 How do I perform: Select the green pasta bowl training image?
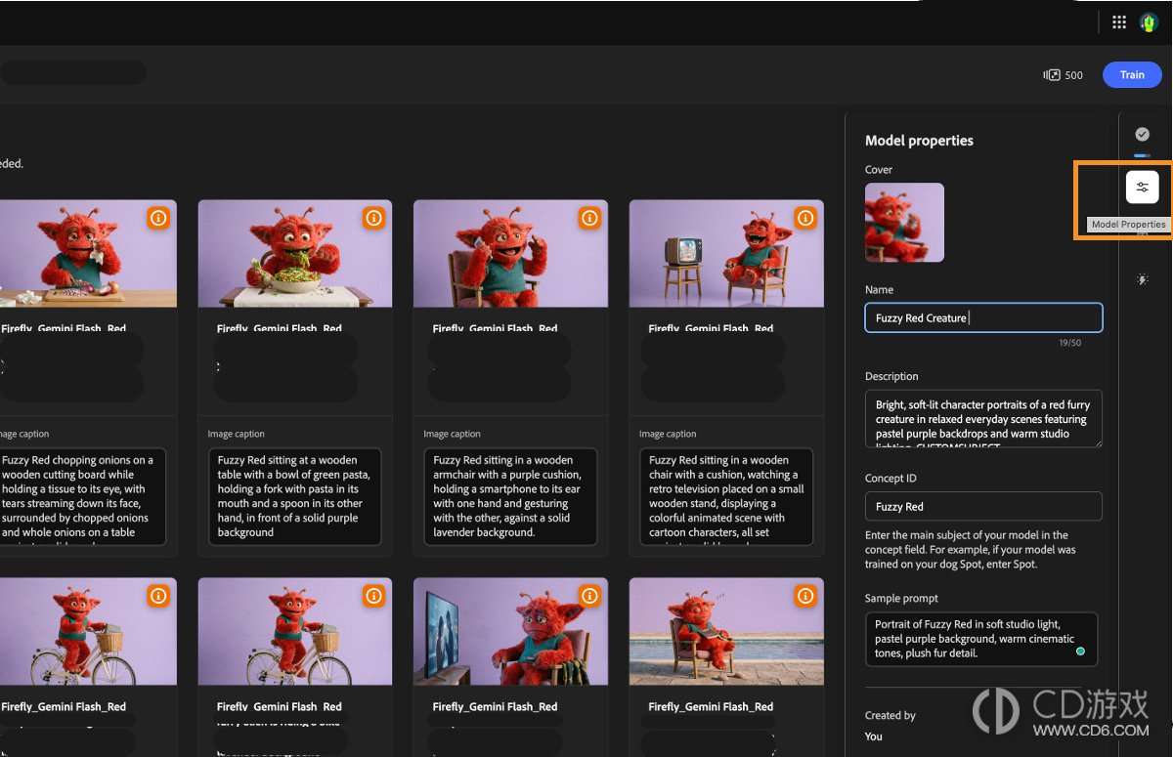click(x=295, y=254)
